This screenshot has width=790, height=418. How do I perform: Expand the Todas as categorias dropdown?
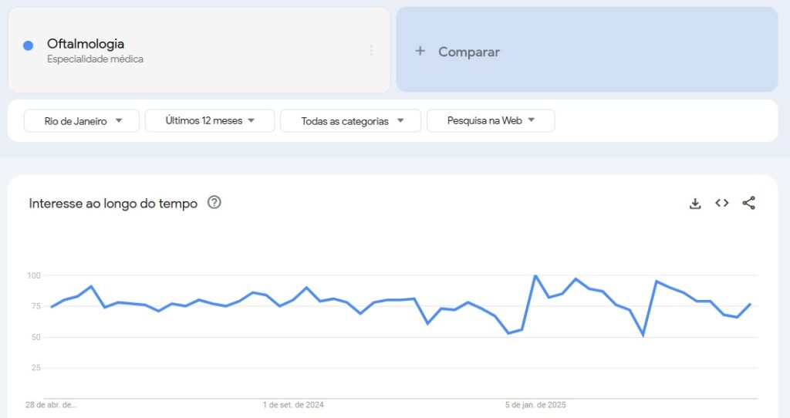[351, 121]
